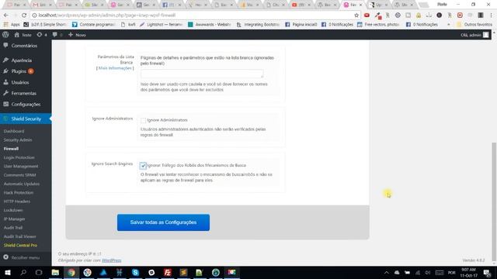Screen dimensions: 497x279
Task: Click the whitelist parameters text field
Action: 202,74
